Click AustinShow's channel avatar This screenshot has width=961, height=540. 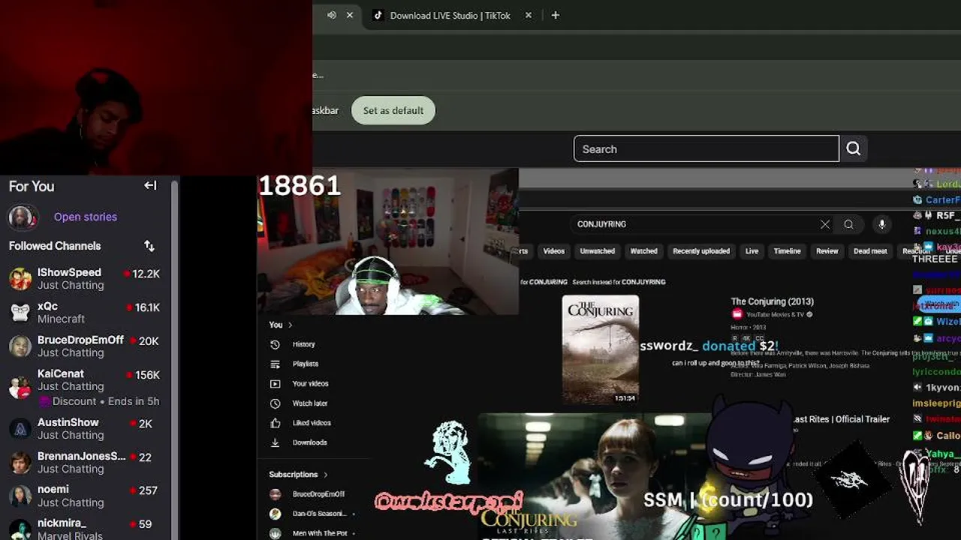tap(20, 429)
